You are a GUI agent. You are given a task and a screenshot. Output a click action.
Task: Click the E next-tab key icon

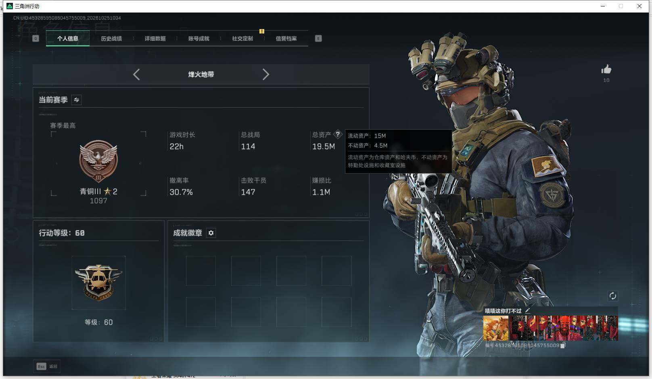click(x=318, y=38)
